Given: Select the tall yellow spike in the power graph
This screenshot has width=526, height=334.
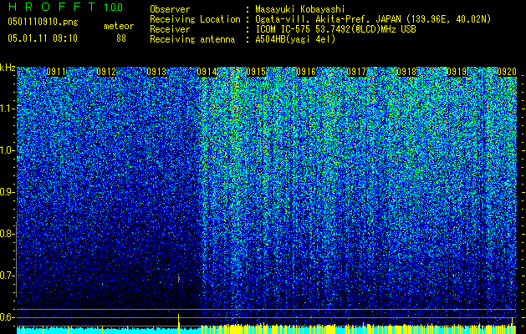Looking at the screenshot, I should [x=179, y=324].
